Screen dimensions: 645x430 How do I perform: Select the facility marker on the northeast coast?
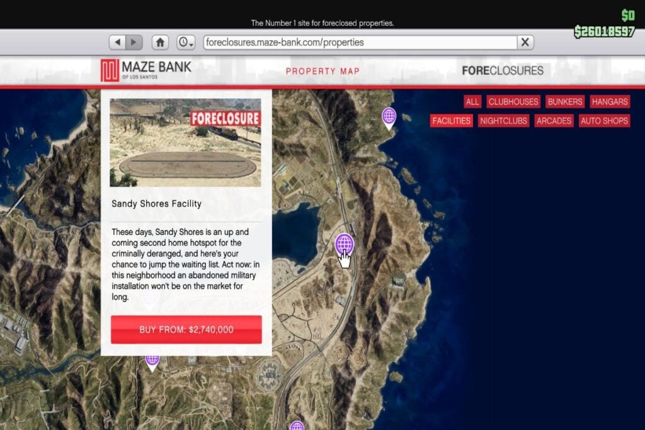[x=389, y=116]
